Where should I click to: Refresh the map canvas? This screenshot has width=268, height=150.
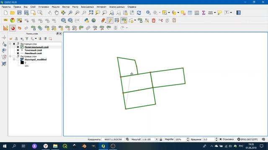tap(139, 12)
